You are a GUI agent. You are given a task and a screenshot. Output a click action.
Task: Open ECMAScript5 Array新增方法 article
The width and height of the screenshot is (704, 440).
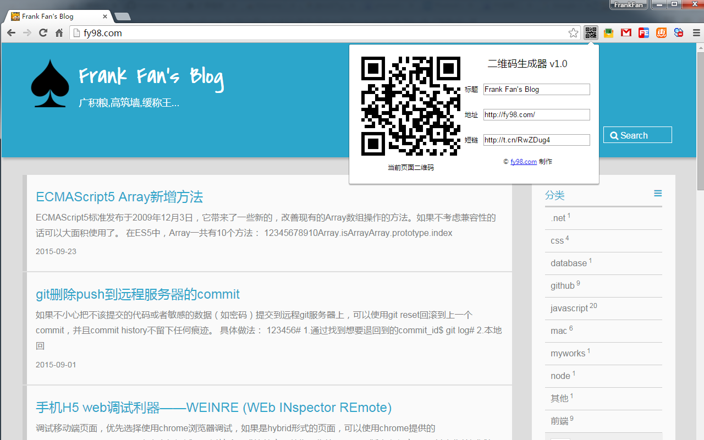coord(119,196)
